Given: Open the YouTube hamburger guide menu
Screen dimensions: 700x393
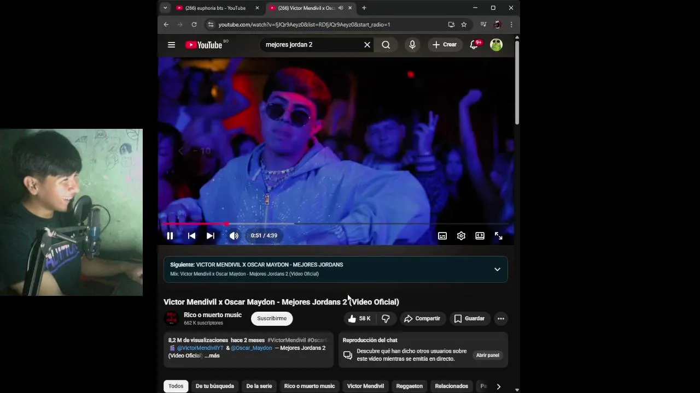Looking at the screenshot, I should (171, 45).
